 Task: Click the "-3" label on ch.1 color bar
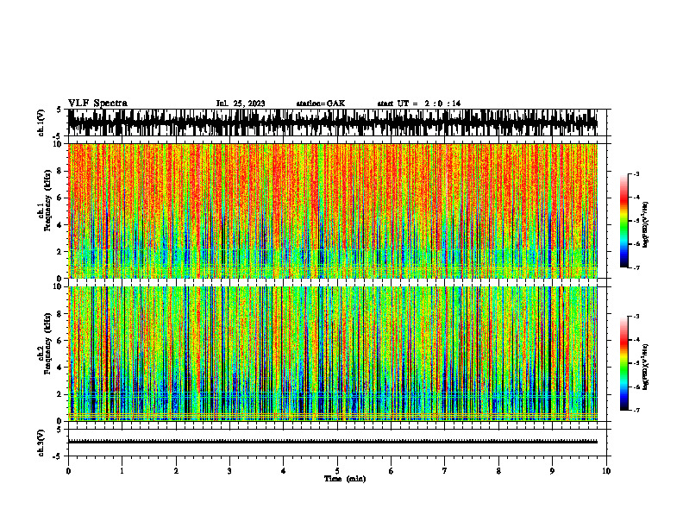(636, 173)
